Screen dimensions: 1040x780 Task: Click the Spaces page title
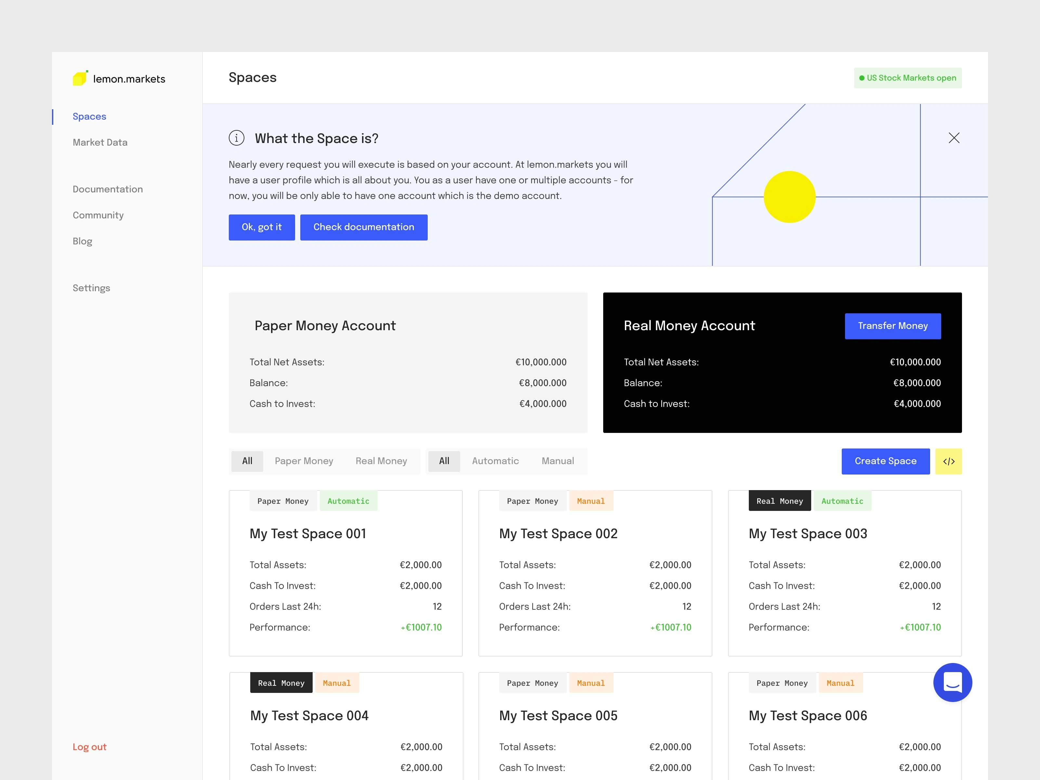[253, 78]
